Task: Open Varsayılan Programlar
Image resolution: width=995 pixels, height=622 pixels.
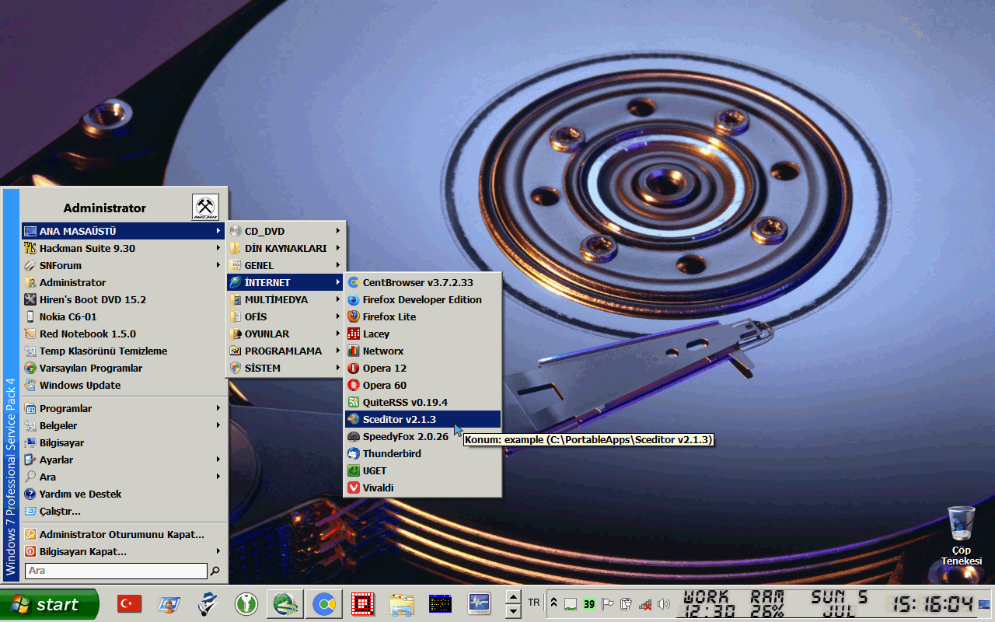Action: [x=124, y=368]
